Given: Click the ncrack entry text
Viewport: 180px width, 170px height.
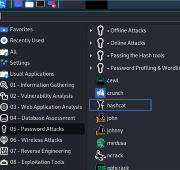Looking at the screenshot, I should (115, 155).
